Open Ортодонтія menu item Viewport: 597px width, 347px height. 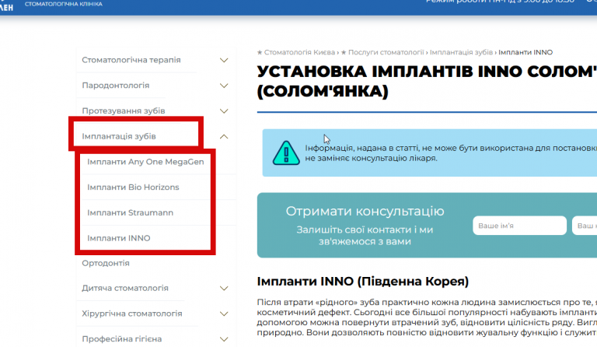tap(106, 263)
